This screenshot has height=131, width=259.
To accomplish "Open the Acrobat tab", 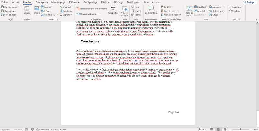I will coord(156,2).
